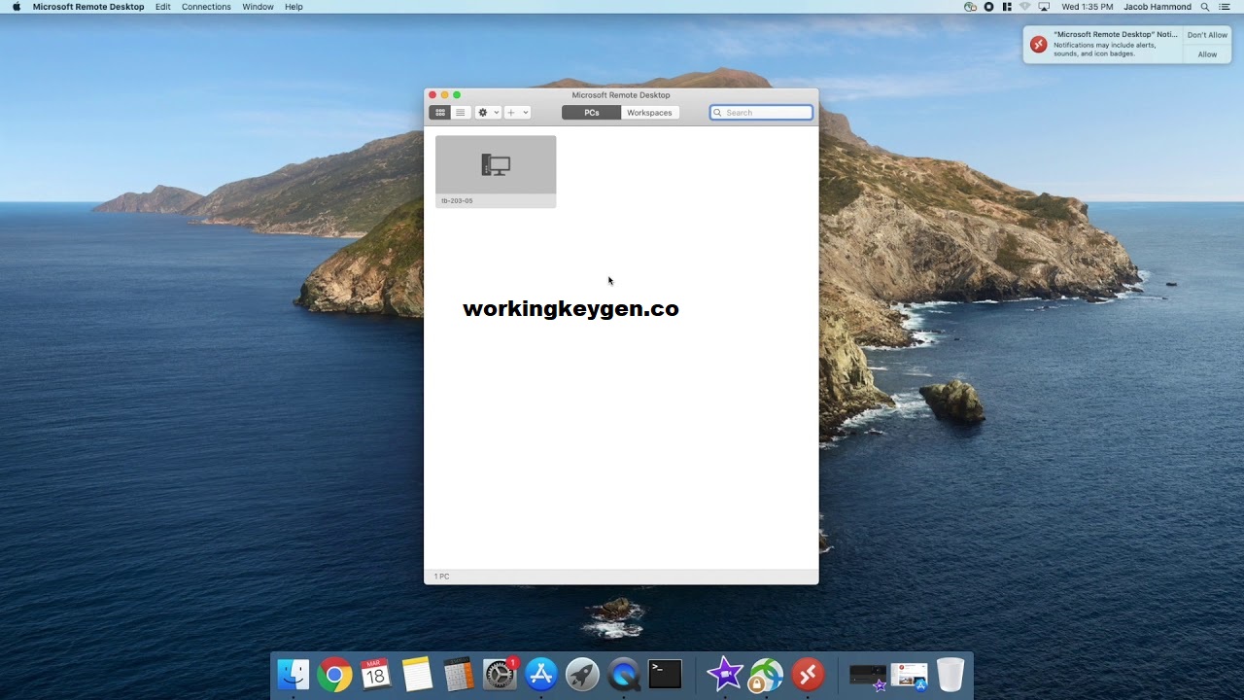Viewport: 1244px width, 700px height.
Task: Switch to grid view of PCs
Action: [439, 112]
